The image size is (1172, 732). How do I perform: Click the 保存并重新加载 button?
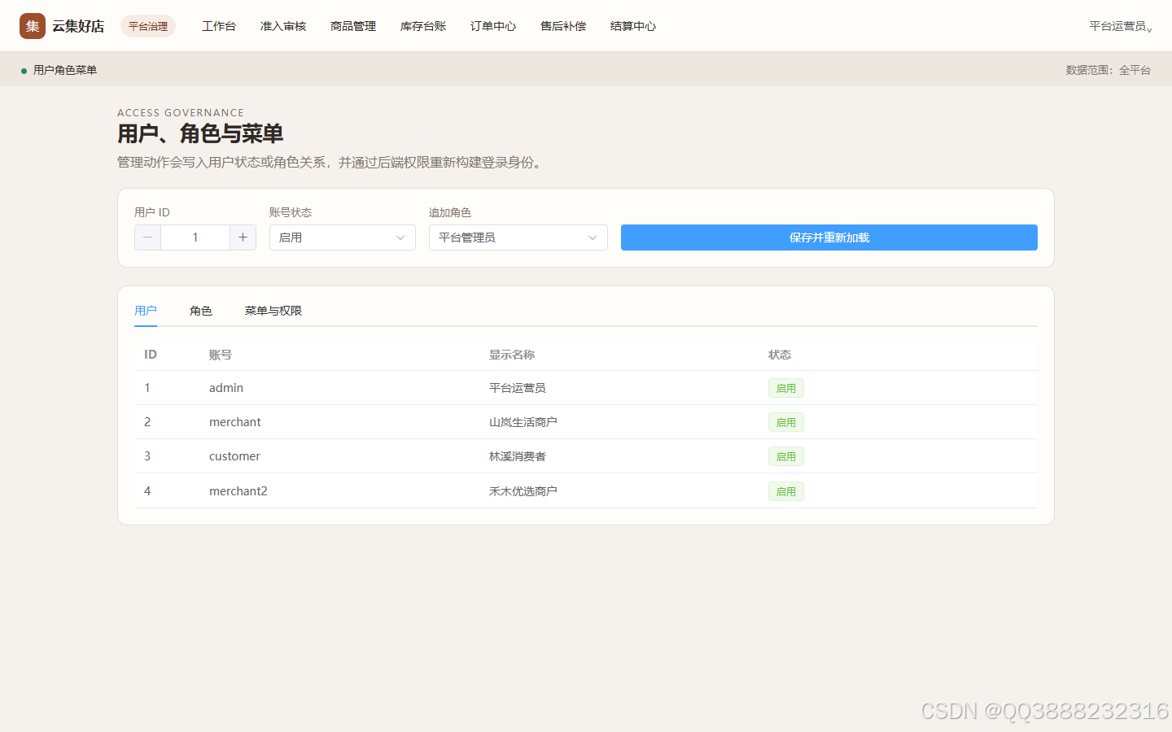[x=829, y=237]
